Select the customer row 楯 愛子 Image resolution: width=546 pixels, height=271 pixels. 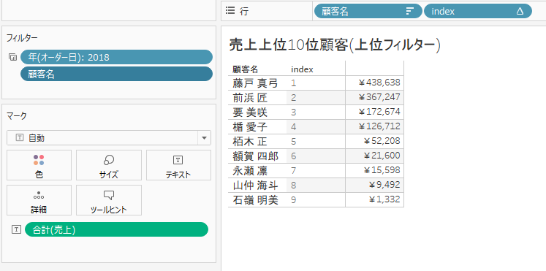(x=250, y=126)
